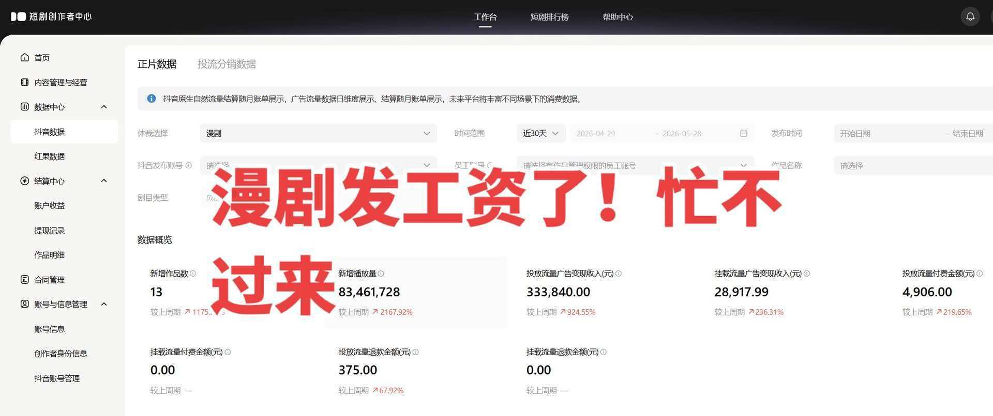993x416 pixels.
Task: Click the 219.65% growth figure
Action: tap(957, 312)
